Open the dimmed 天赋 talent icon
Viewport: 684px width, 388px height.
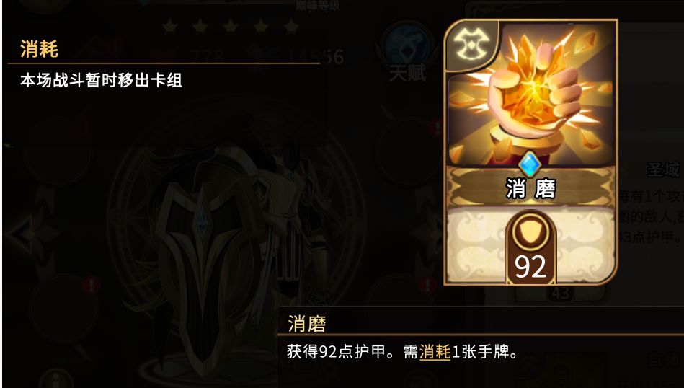coord(407,57)
